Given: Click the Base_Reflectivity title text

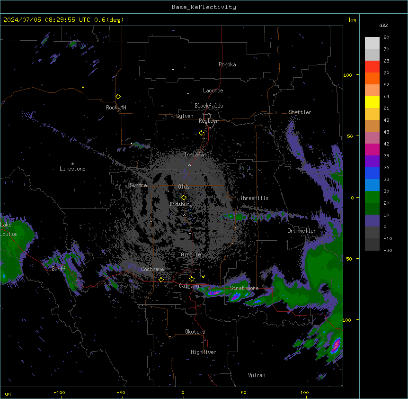Looking at the screenshot, I should [204, 7].
